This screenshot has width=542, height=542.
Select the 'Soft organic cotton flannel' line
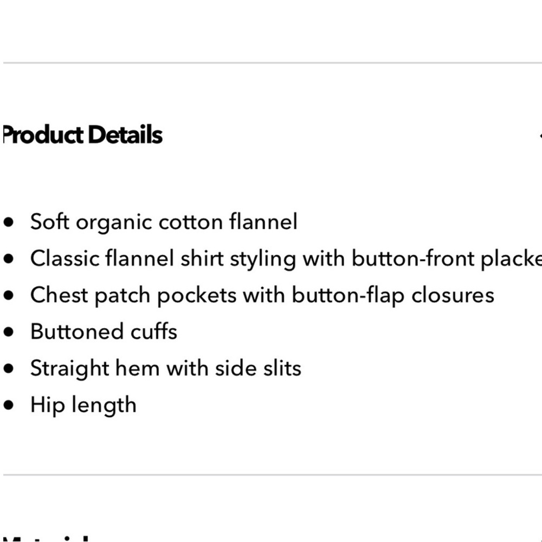(164, 222)
